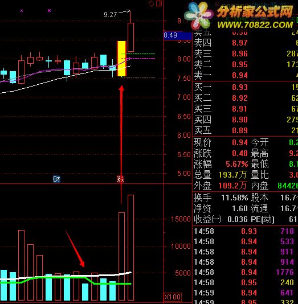Viewport: 298px width, 304px height.
Task: Click the 卖二 ask row at 8.95
Action: click(x=246, y=64)
